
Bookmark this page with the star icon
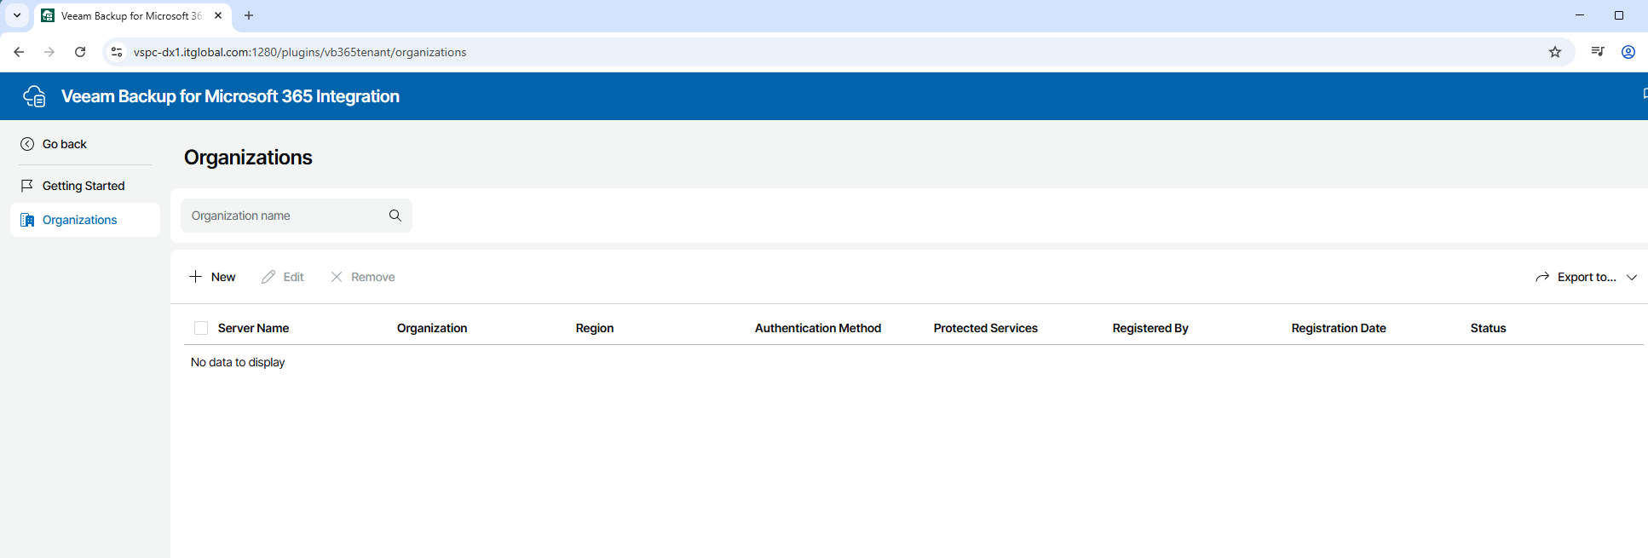1555,52
